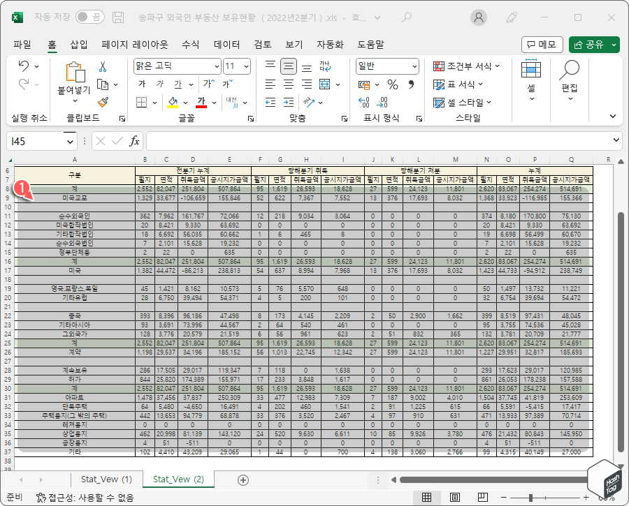Click the Paste clipboard icon

[x=75, y=73]
